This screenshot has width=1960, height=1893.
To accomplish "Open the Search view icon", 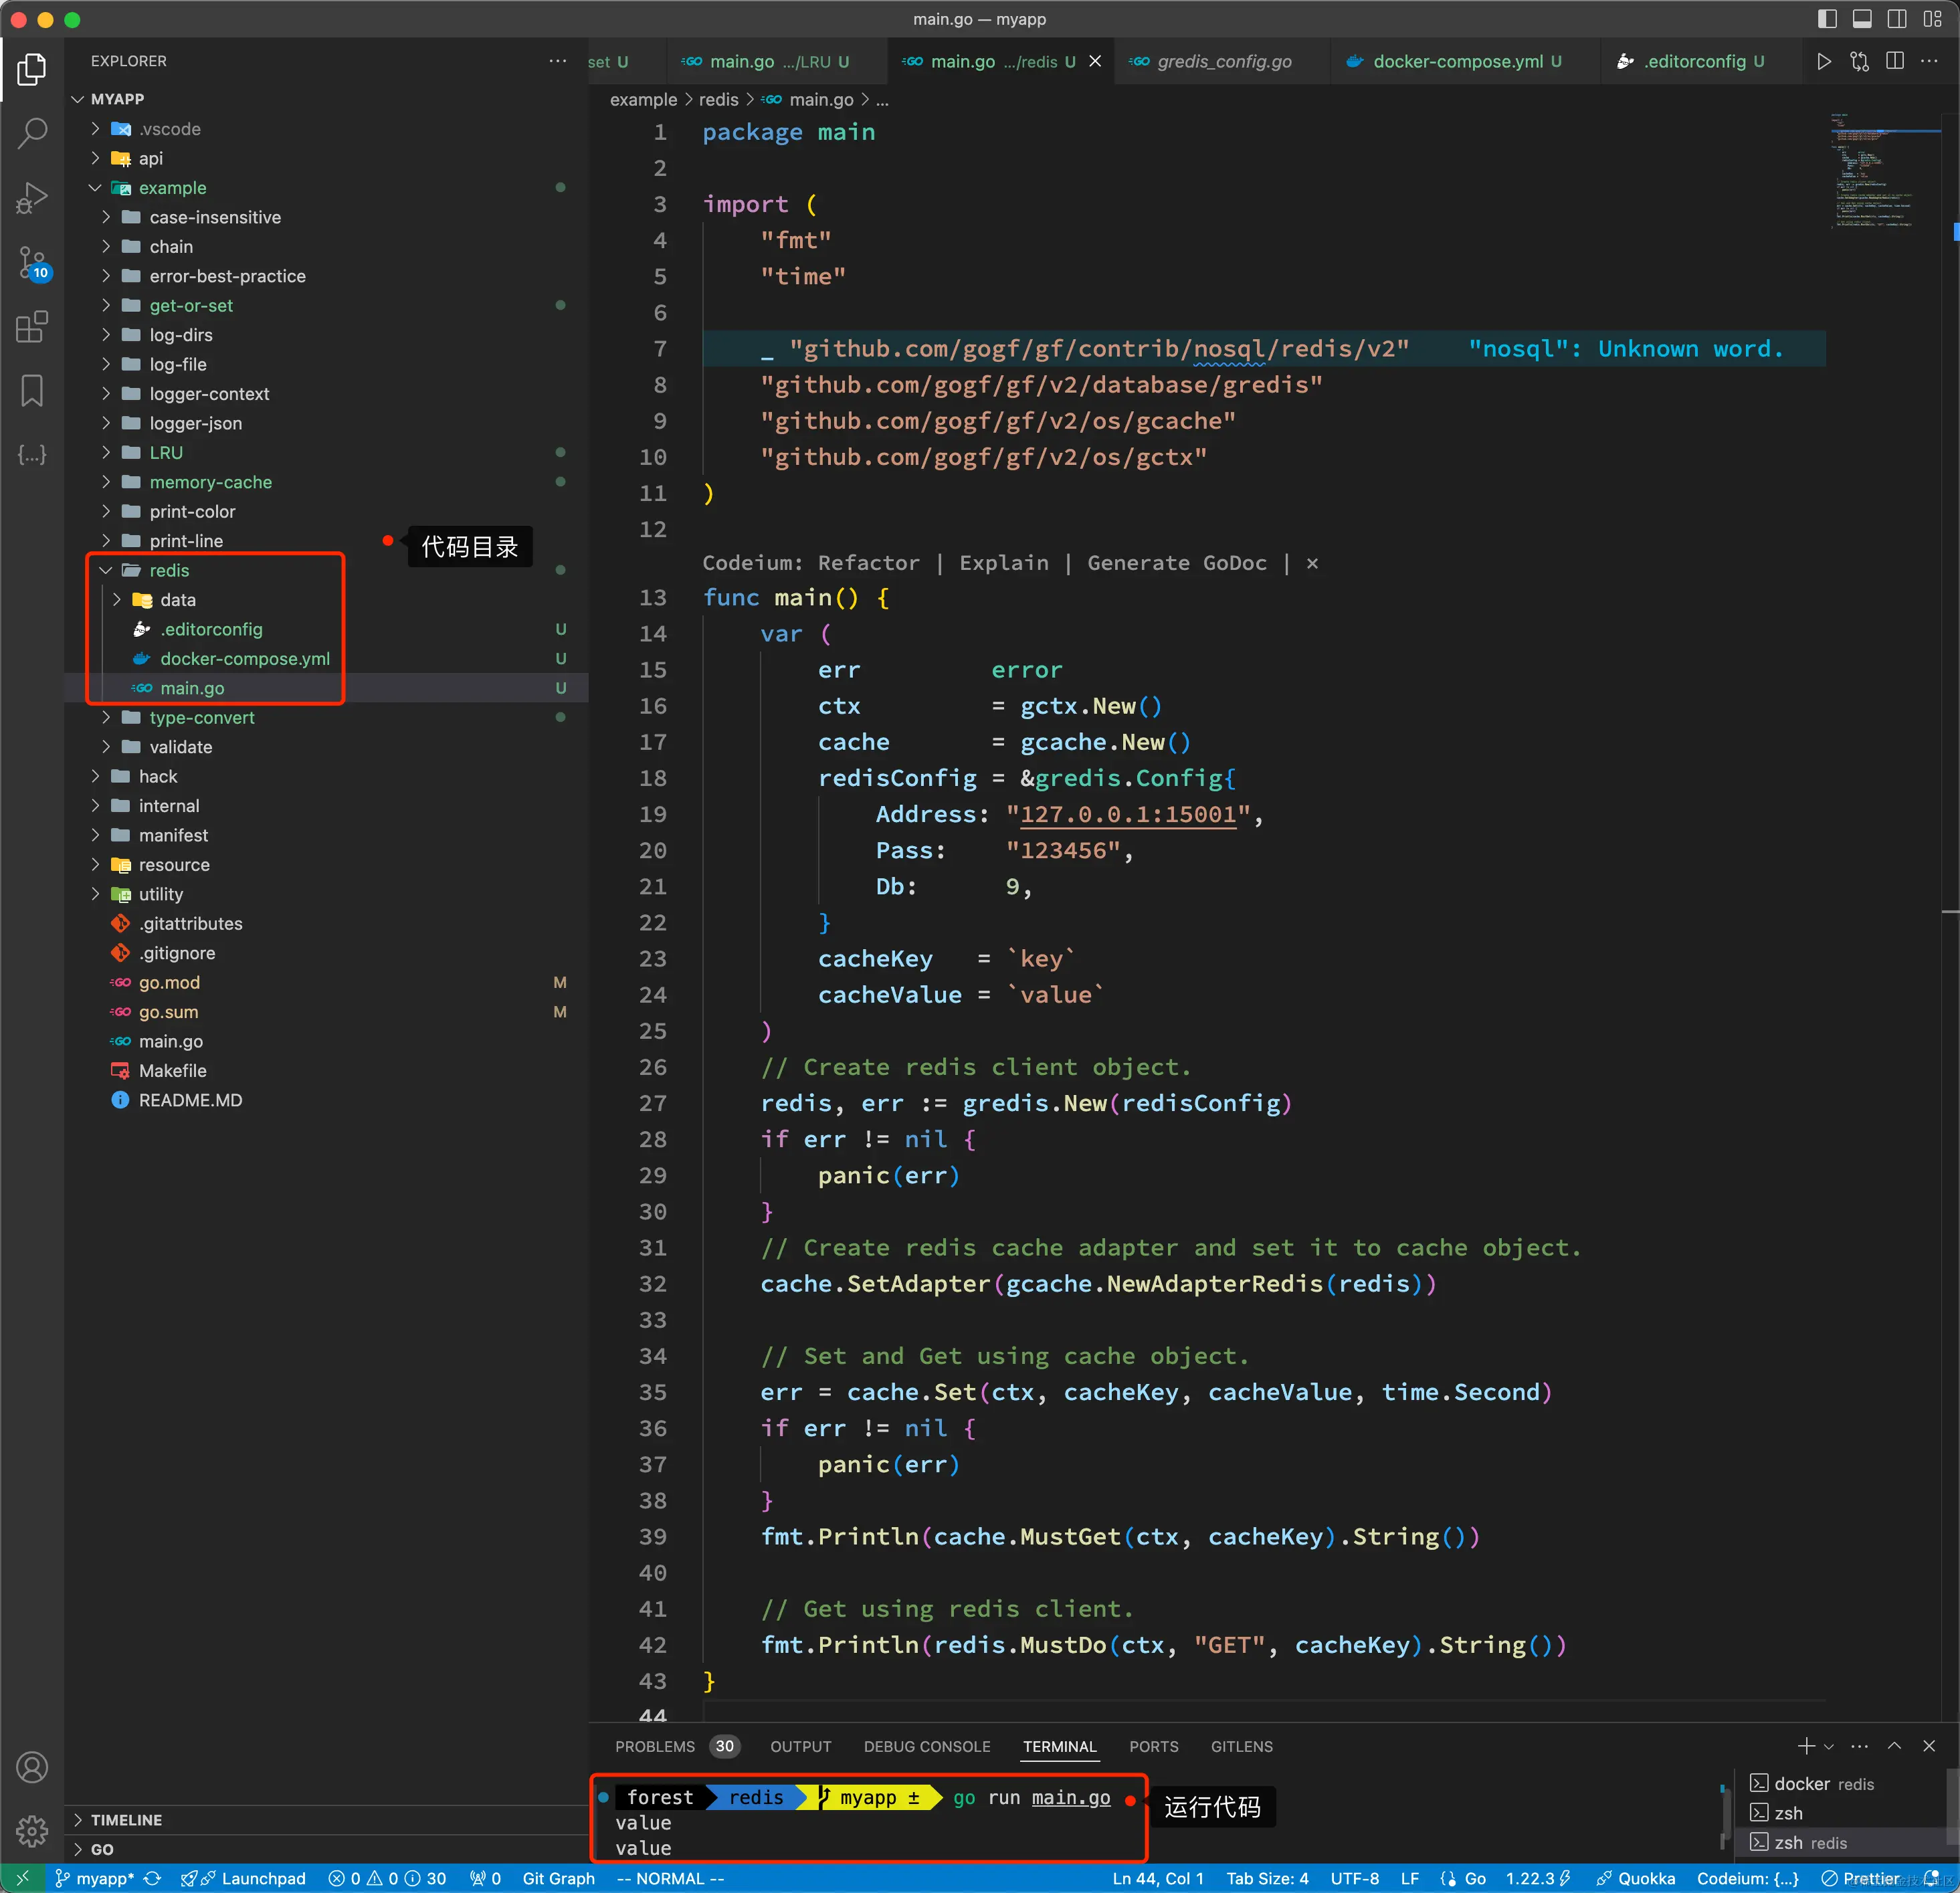I will point(32,133).
